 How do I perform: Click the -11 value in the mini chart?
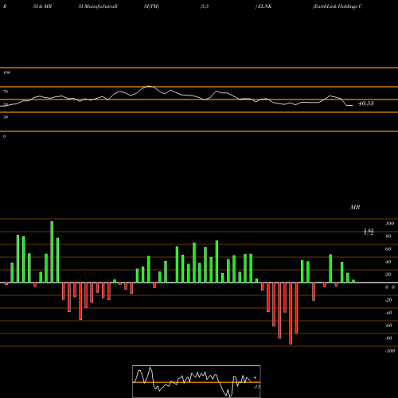pos(256,387)
